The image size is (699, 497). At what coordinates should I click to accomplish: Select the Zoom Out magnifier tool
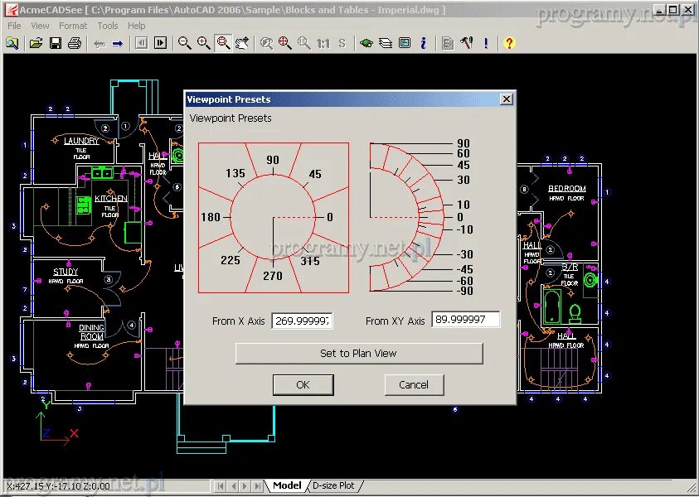click(185, 43)
